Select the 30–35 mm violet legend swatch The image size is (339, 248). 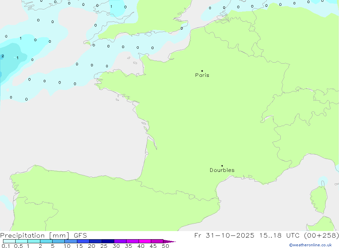(120, 241)
